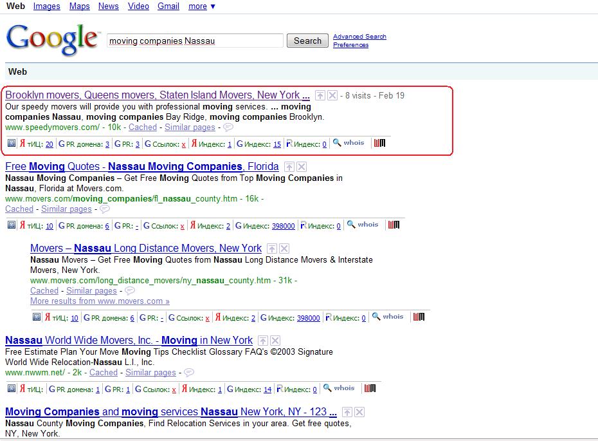Screen dimensions: 598x441
Task: Open the Brooklyn movers, Queens movers result title
Action: coord(157,95)
